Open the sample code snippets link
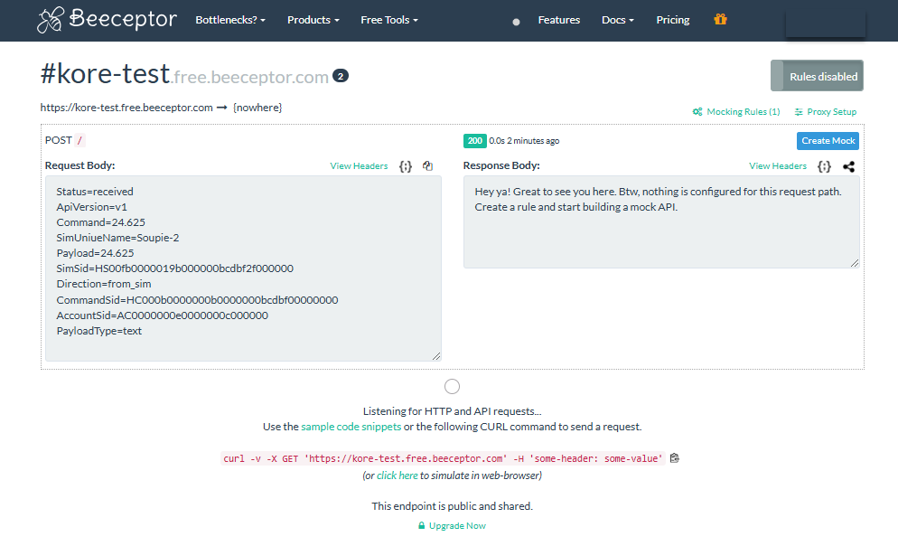 [x=351, y=427]
